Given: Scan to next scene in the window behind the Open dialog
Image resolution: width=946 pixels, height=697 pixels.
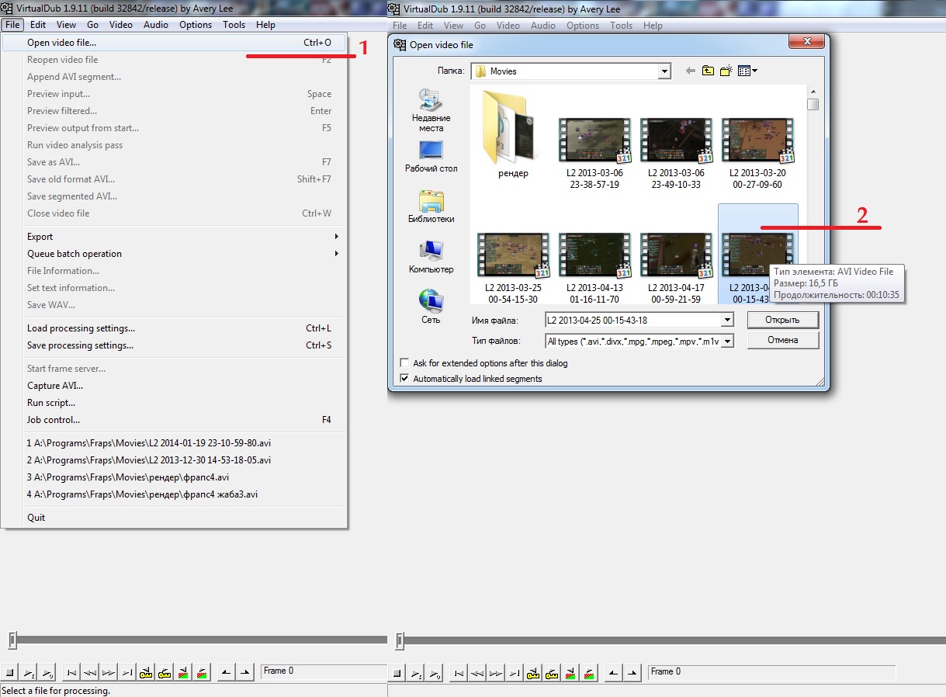Looking at the screenshot, I should (x=589, y=673).
